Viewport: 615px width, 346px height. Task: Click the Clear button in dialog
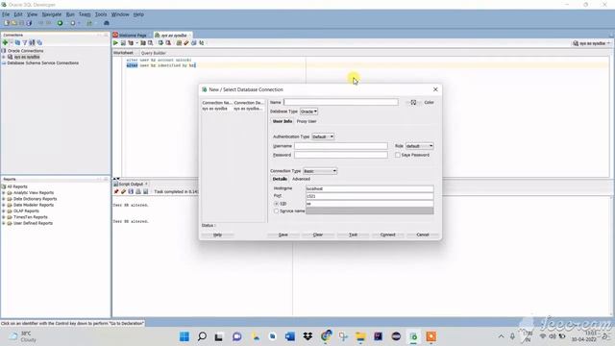(318, 235)
